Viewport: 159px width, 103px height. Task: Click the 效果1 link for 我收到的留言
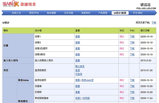point(78,98)
